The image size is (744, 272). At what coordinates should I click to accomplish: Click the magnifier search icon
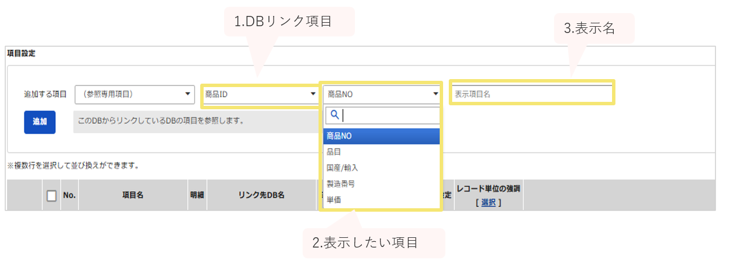click(x=334, y=115)
